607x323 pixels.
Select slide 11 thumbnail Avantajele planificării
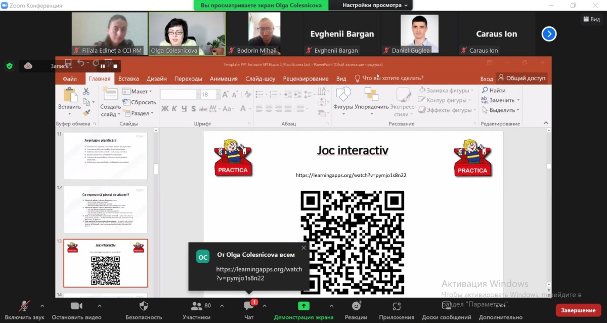106,156
